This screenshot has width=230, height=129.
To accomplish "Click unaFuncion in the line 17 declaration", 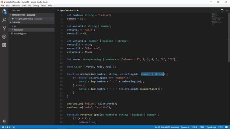I will coord(88,74).
